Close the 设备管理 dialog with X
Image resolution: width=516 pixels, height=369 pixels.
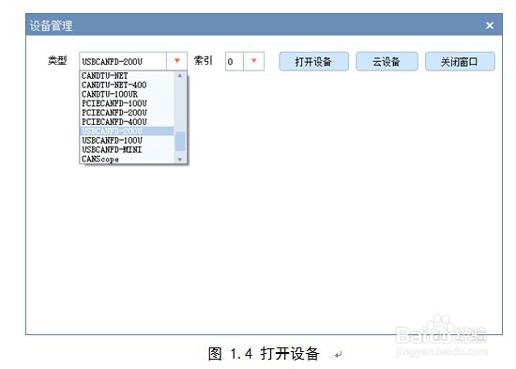point(490,25)
